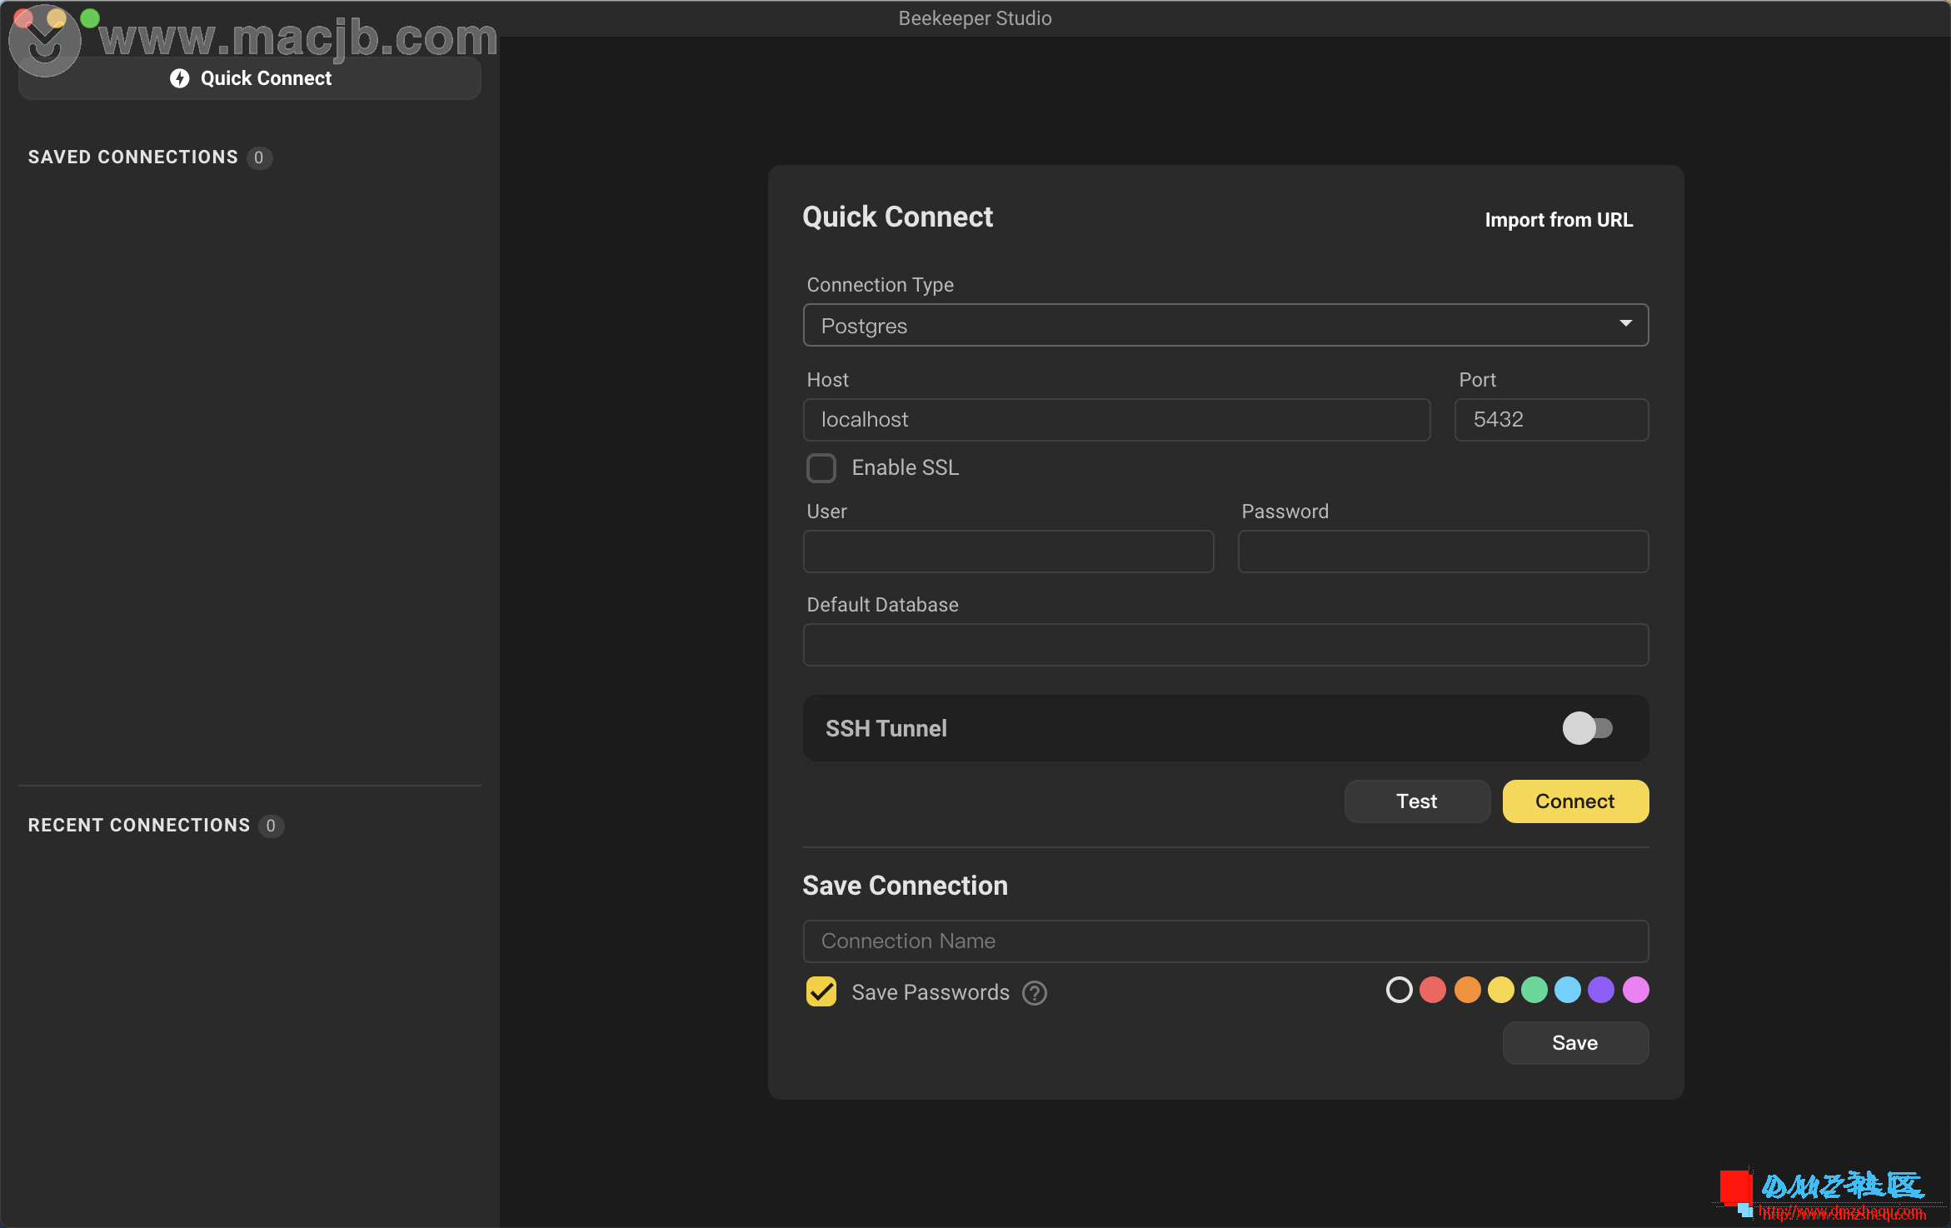This screenshot has height=1228, width=1951.
Task: Click Import from URL link
Action: [x=1559, y=220]
